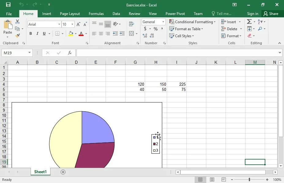Click the Orientation text rotation icon
The height and width of the screenshot is (183, 284).
click(115, 24)
